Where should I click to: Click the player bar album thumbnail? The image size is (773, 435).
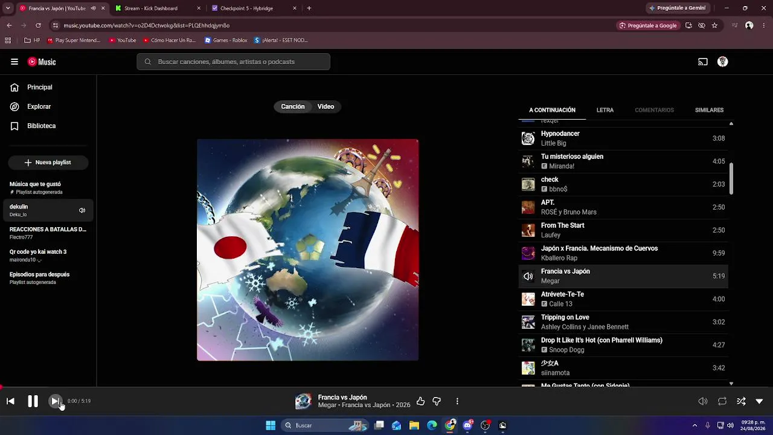pyautogui.click(x=303, y=401)
